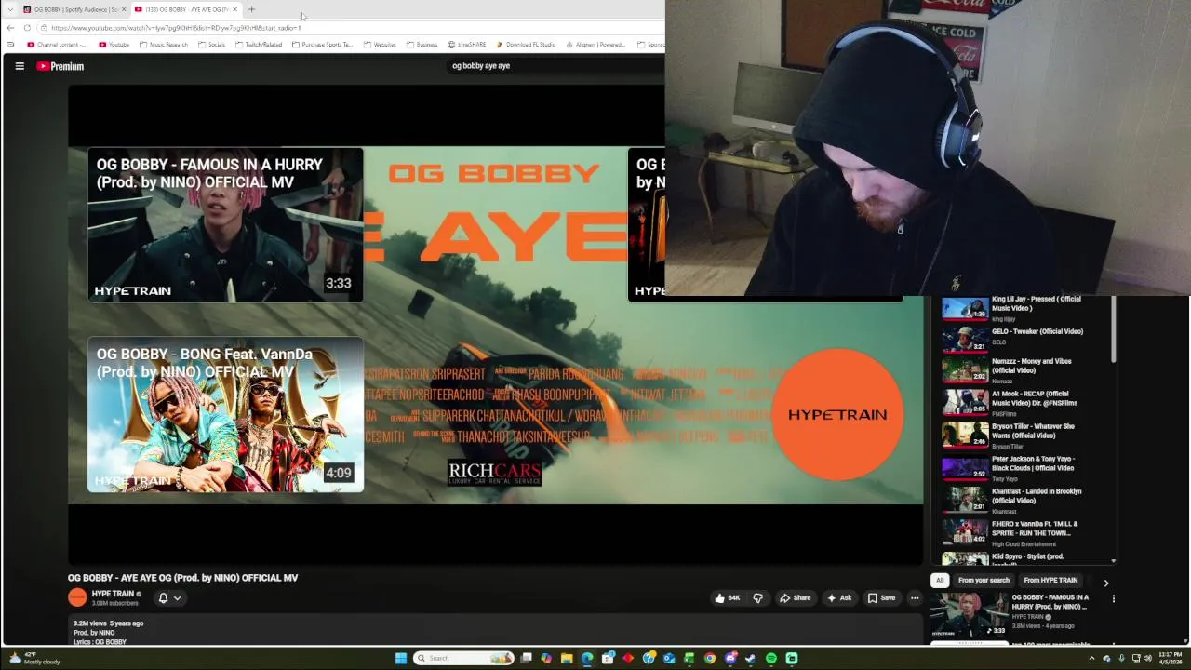Open recommended FAMOUS IN A HURRY thumbnail
Image resolution: width=1191 pixels, height=670 pixels.
click(969, 615)
